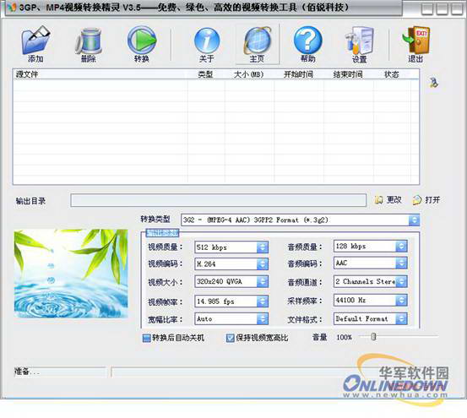Click the 大小(MB) column header
This screenshot has width=467, height=418.
[249, 74]
